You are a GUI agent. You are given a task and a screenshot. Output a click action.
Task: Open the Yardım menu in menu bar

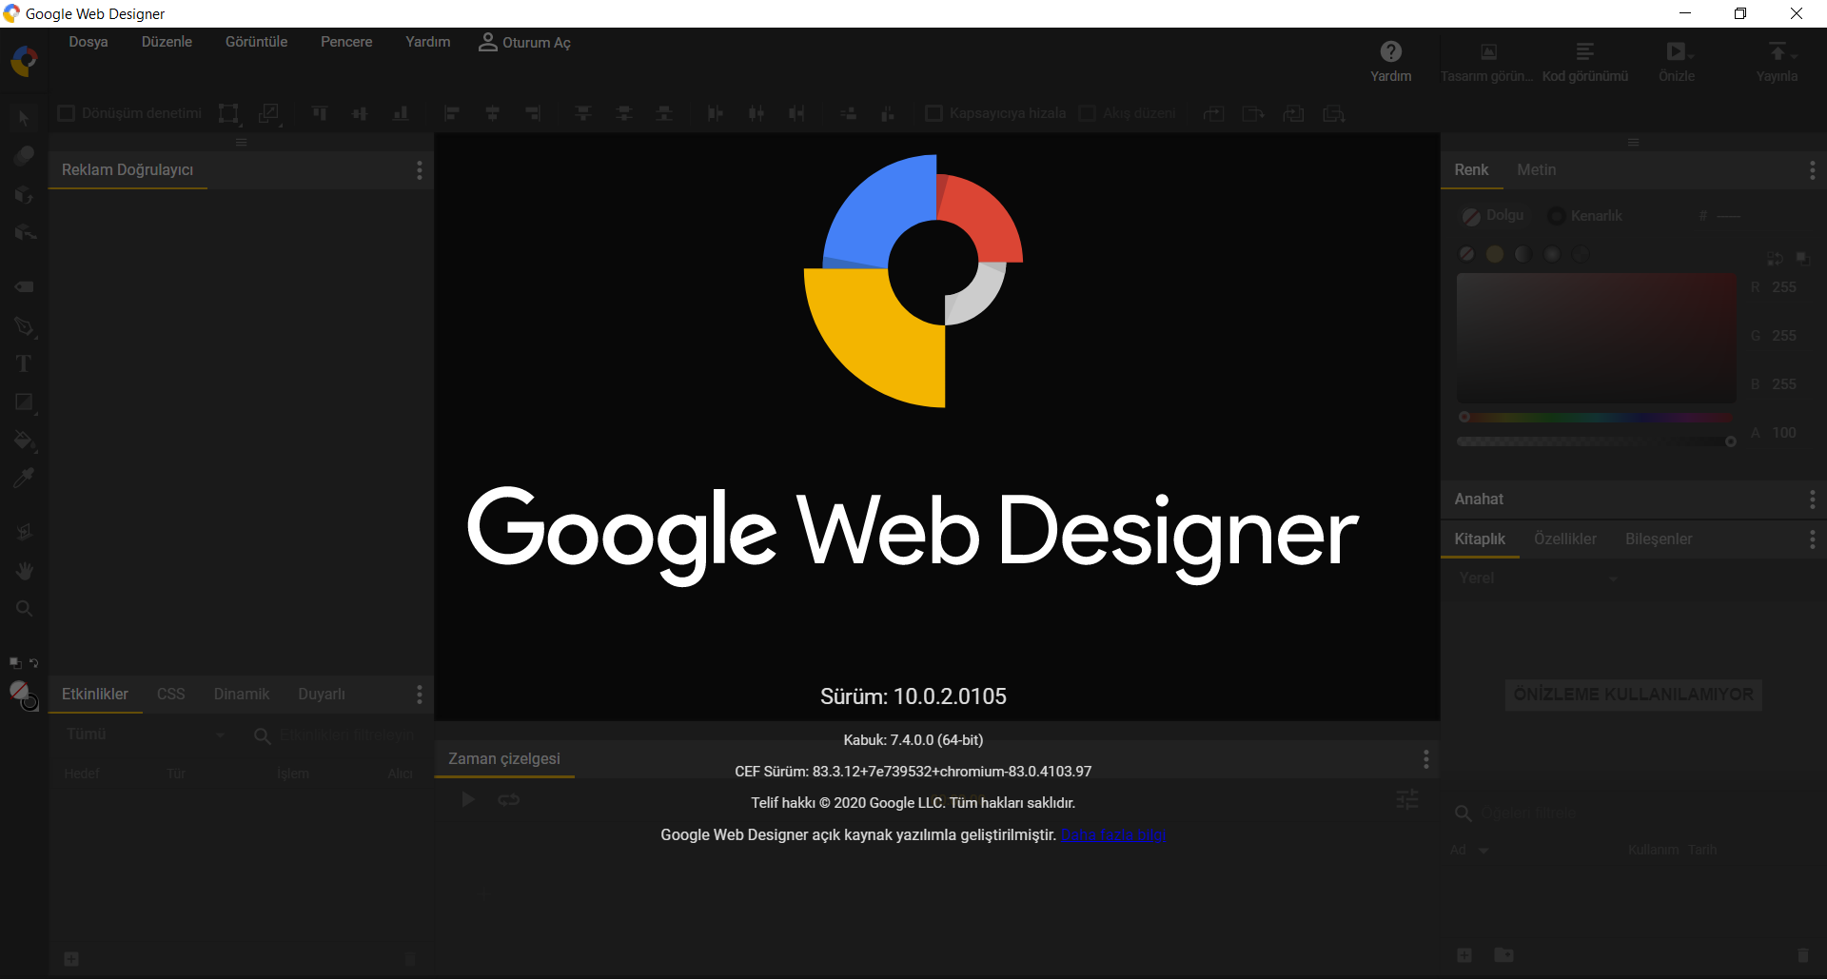(x=427, y=42)
